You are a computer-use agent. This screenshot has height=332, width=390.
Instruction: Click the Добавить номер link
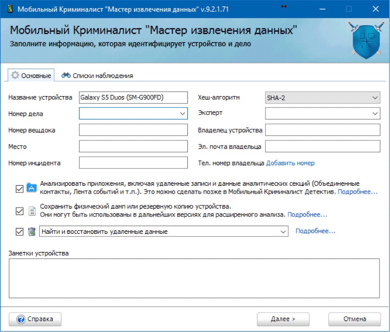point(290,163)
